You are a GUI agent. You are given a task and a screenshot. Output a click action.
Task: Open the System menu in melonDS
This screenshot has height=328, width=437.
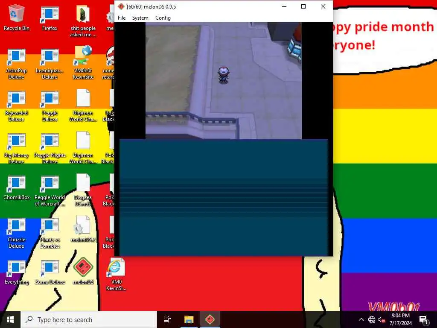click(140, 18)
